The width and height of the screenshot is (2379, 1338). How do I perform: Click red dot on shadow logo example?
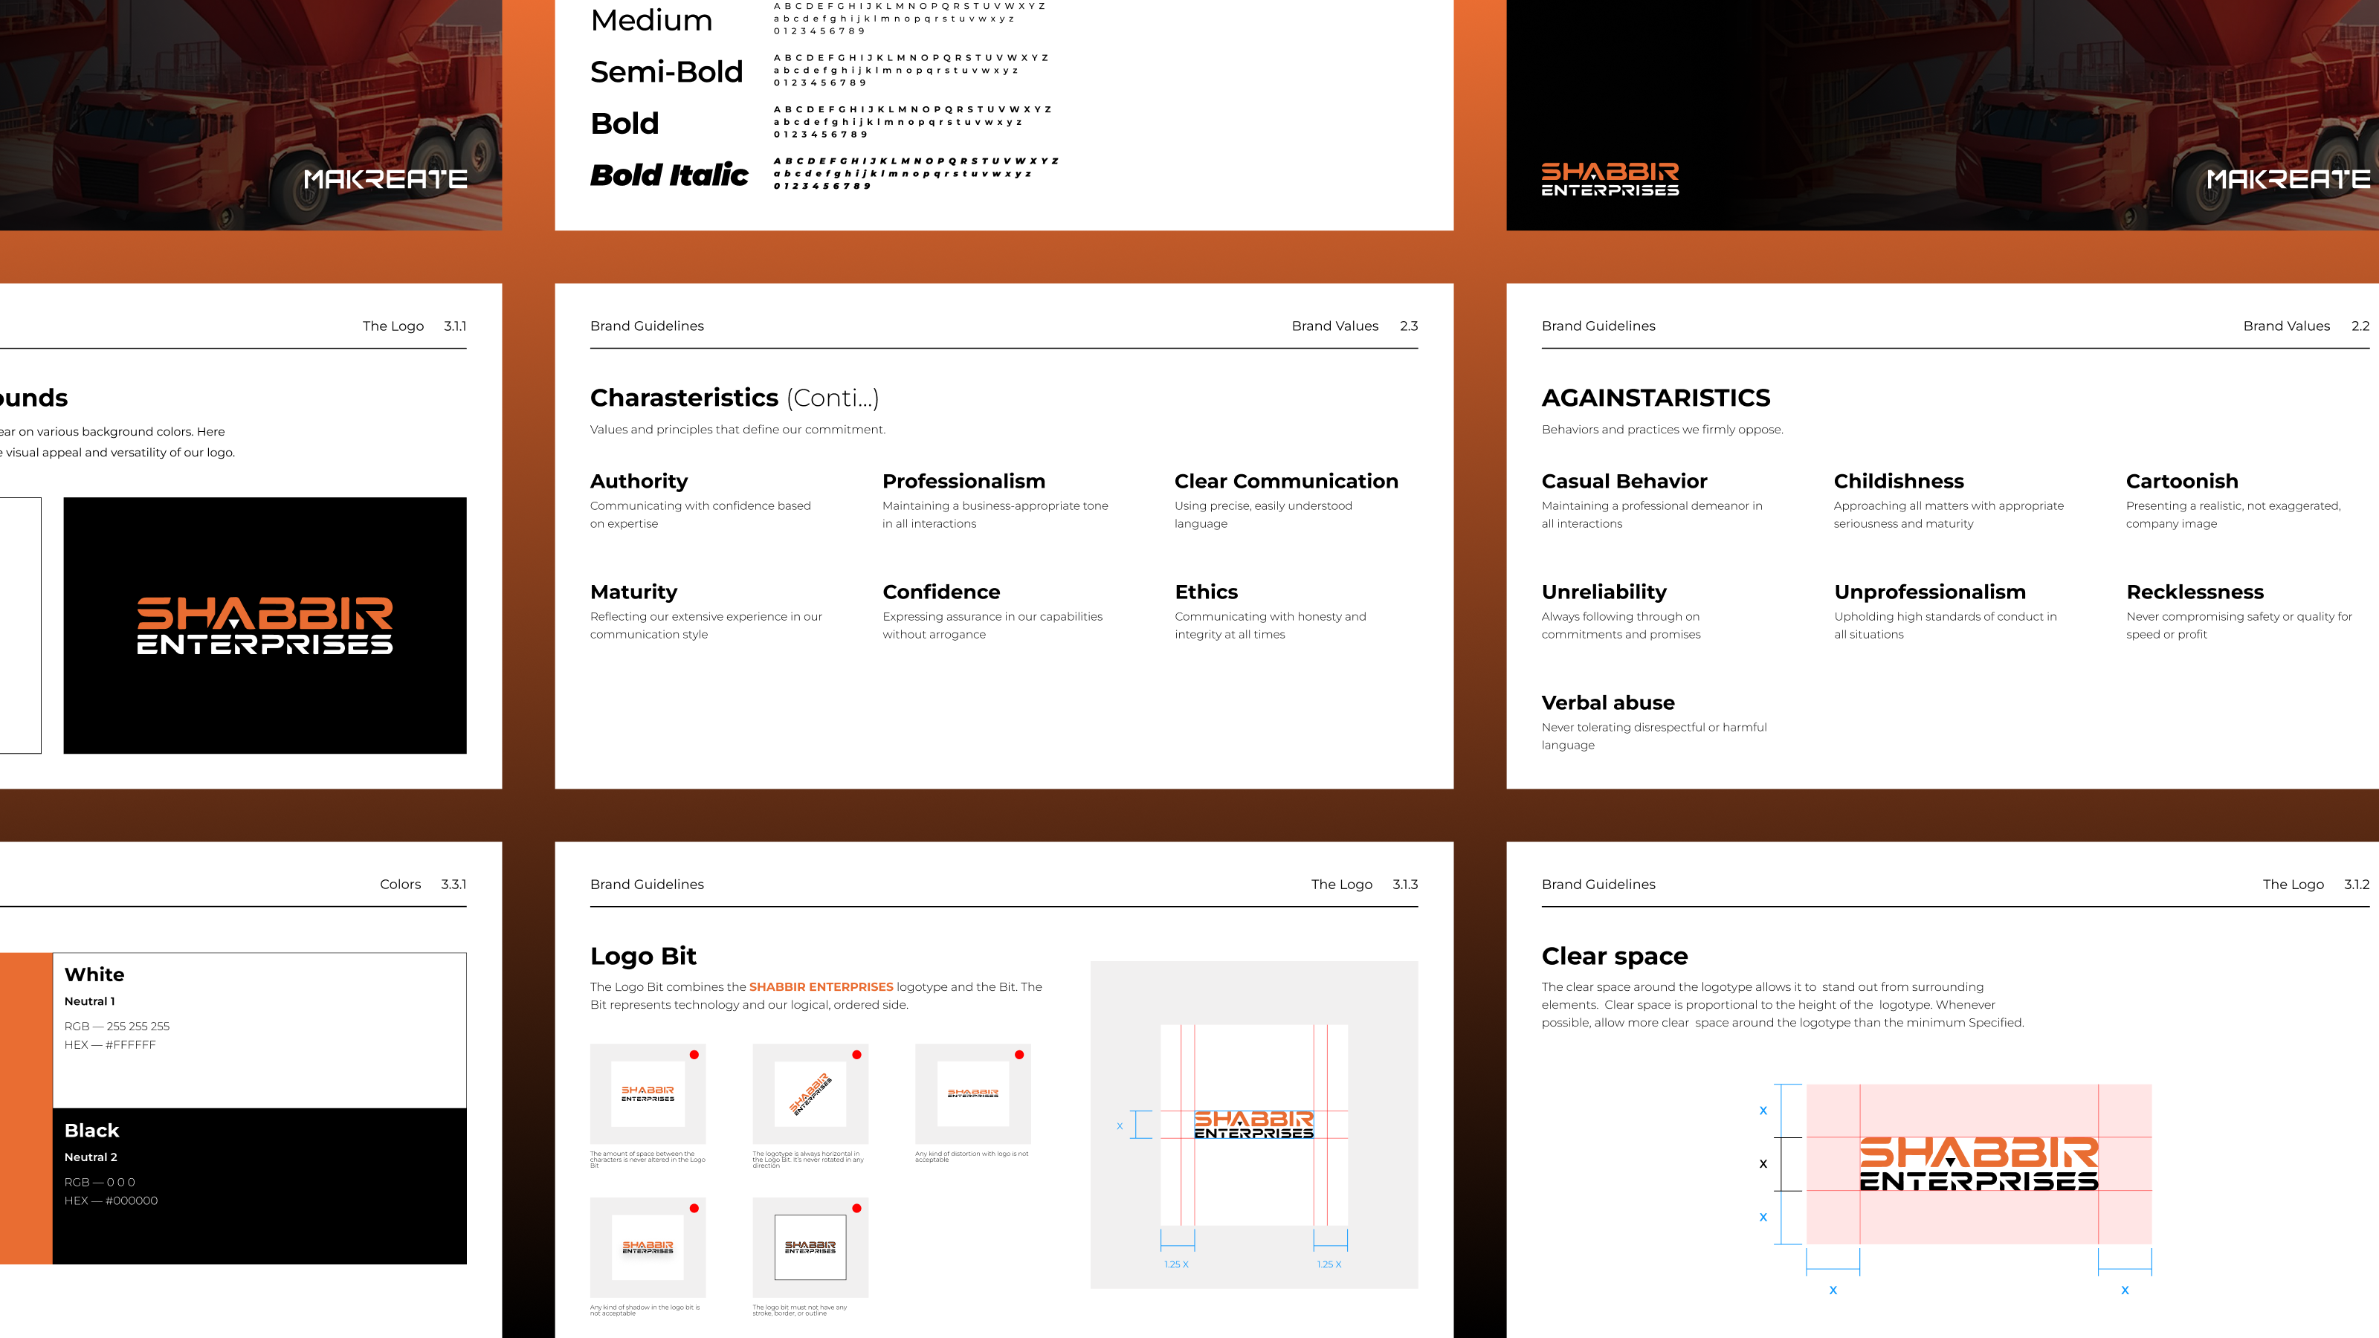coord(694,1209)
